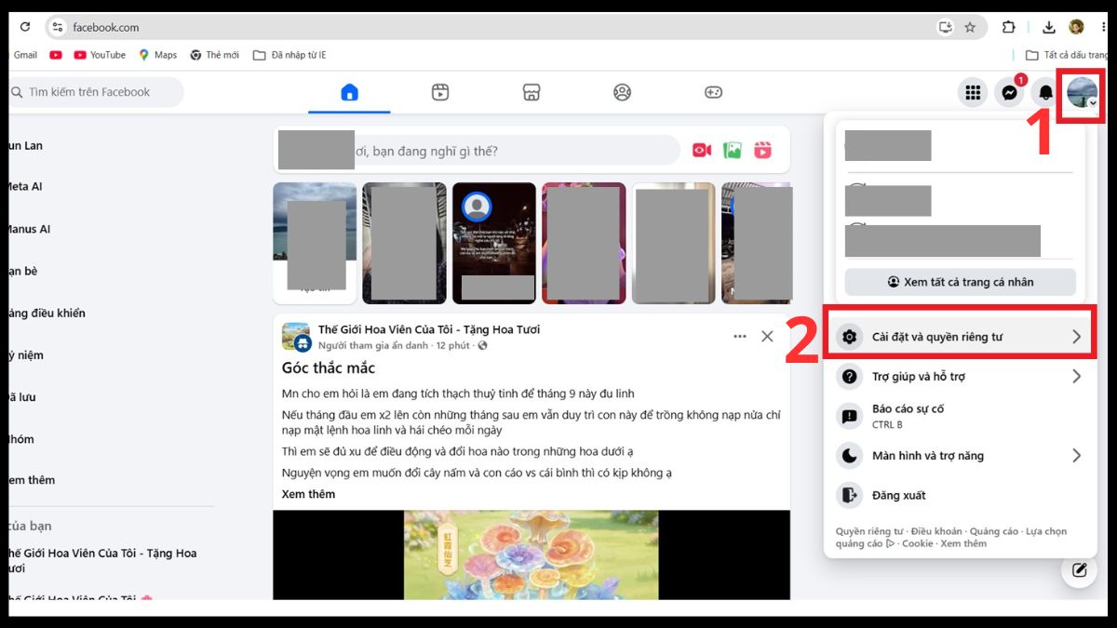Switch to the Groups tab
The width and height of the screenshot is (1117, 628).
click(x=622, y=92)
